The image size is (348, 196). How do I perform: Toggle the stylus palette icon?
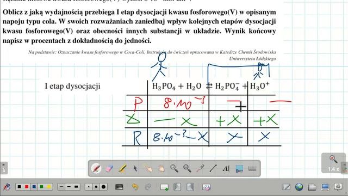coord(7,187)
